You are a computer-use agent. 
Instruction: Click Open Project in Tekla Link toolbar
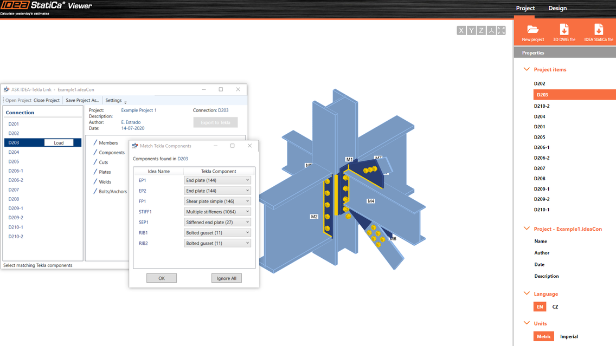(x=18, y=100)
